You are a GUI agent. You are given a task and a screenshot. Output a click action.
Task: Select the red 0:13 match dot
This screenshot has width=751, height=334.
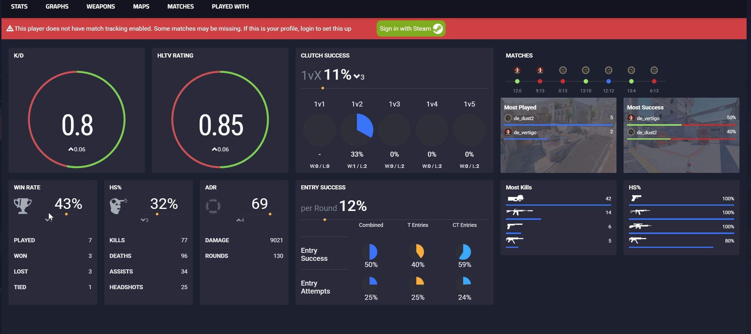(x=563, y=81)
